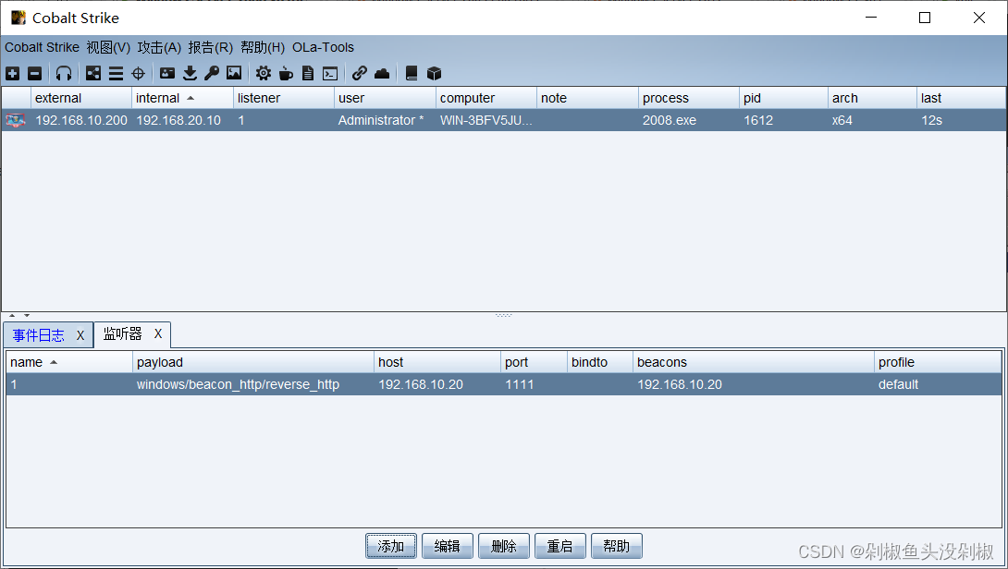Click the cloud icon to manage web server
This screenshot has height=569, width=1008.
coord(382,73)
